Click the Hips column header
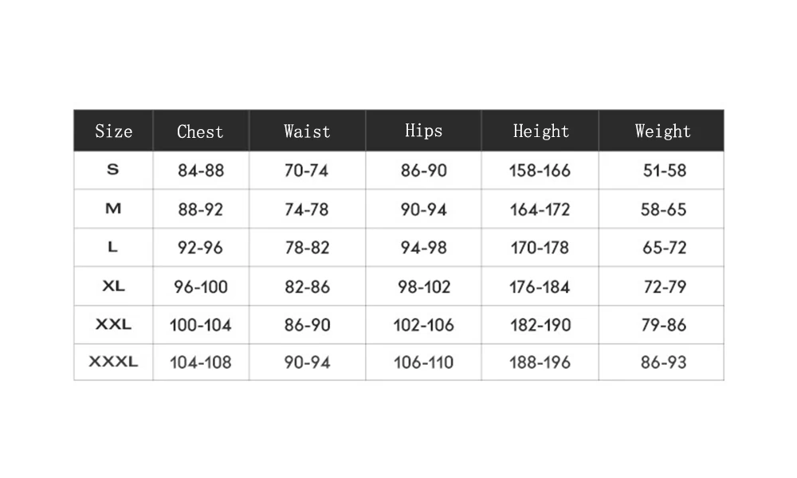The width and height of the screenshot is (797, 478). coord(423,131)
